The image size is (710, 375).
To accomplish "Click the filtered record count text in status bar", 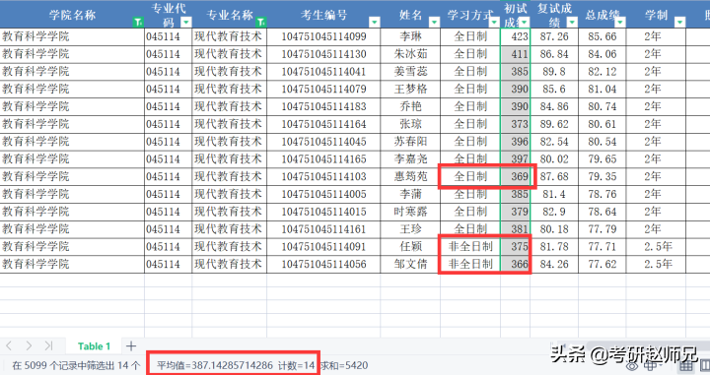I will (x=76, y=365).
